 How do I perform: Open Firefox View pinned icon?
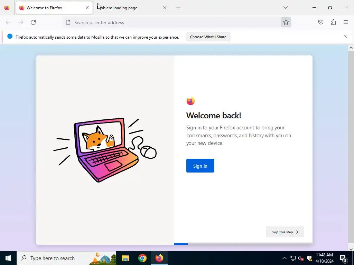coord(7,8)
